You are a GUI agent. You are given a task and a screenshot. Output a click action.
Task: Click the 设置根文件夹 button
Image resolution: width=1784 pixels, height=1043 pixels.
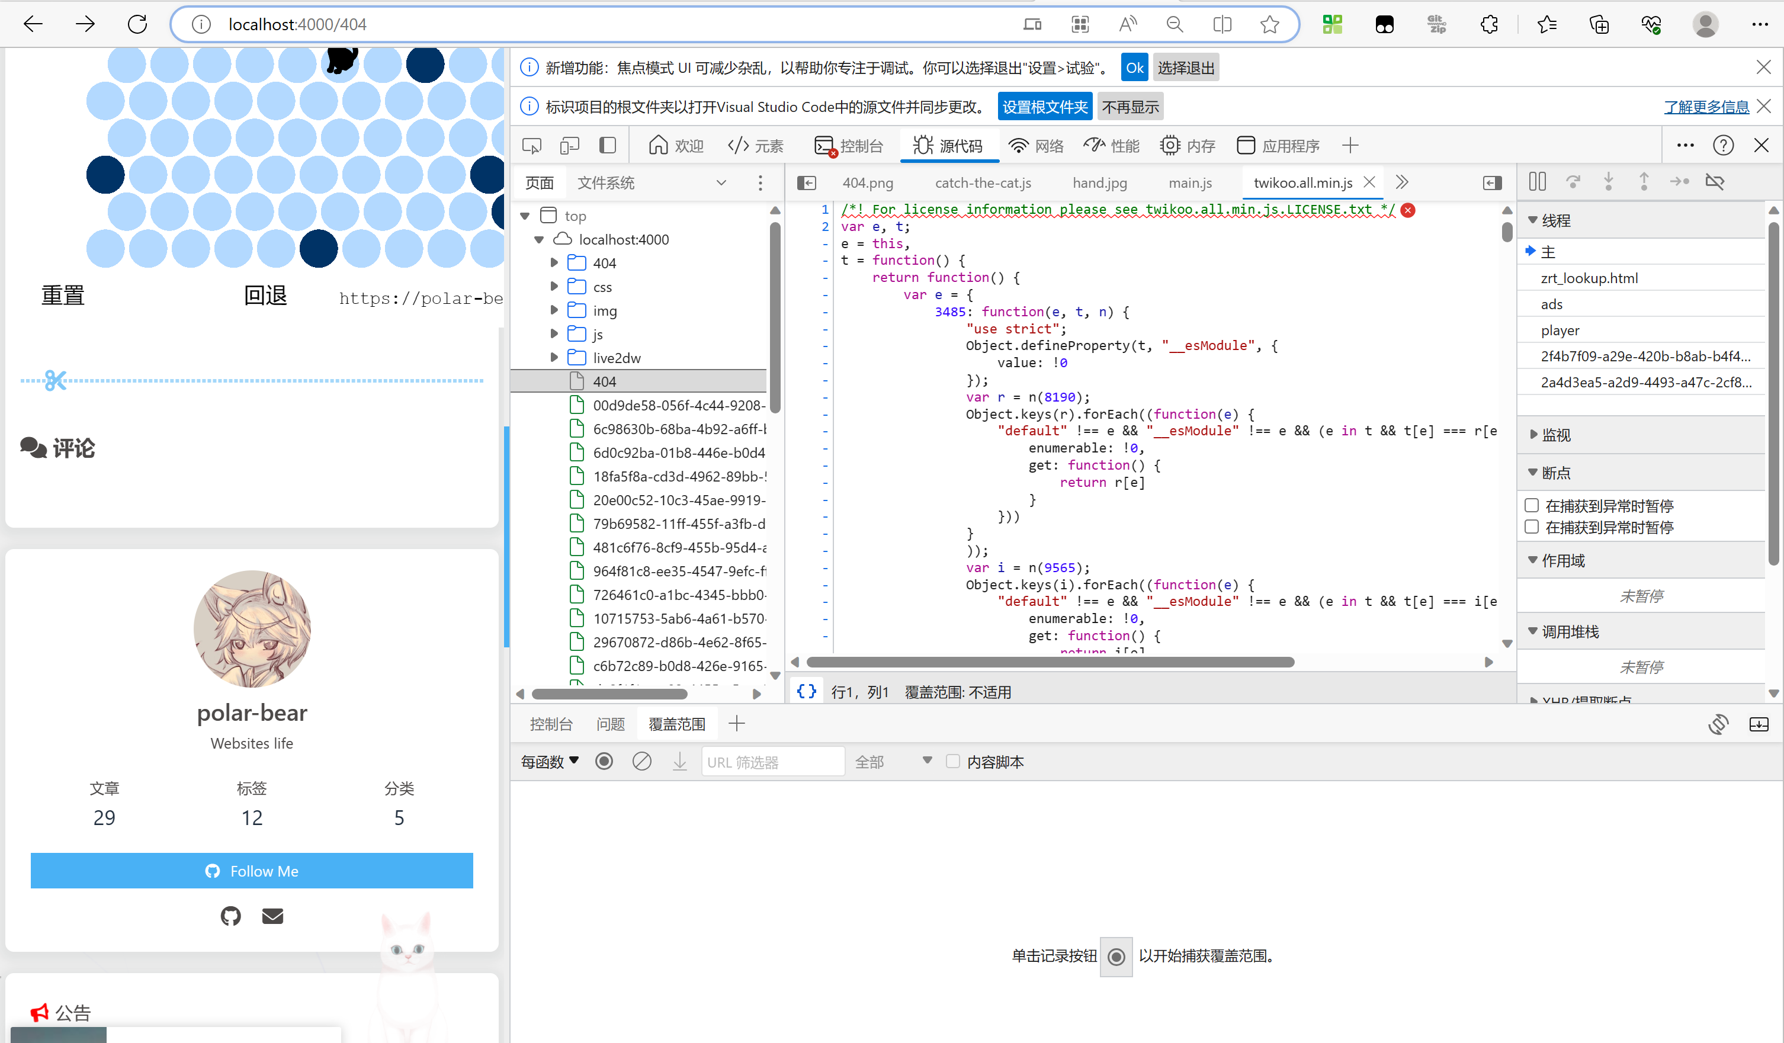point(1044,107)
